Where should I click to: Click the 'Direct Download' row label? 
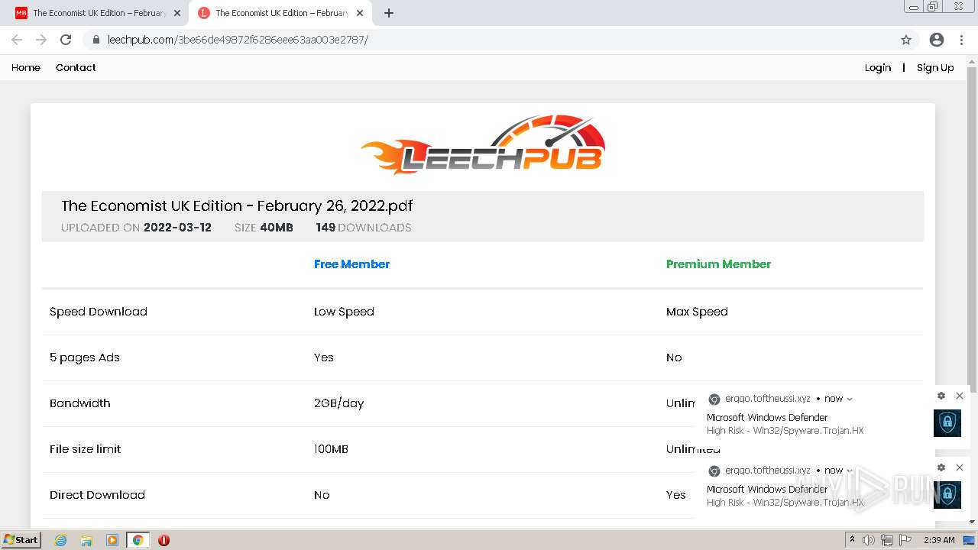pos(97,495)
